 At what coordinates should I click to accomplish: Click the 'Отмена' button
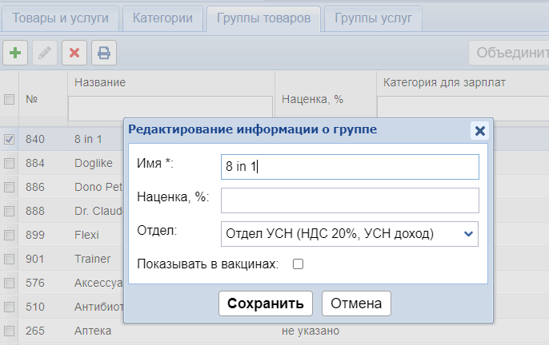pyautogui.click(x=356, y=303)
